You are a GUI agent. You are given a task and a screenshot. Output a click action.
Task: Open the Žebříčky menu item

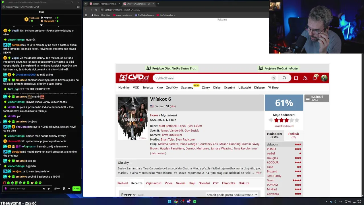172,87
